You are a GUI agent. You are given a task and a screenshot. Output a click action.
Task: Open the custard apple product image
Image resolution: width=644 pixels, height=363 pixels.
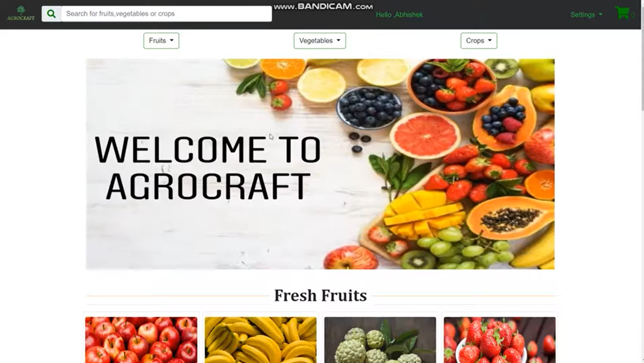tap(380, 340)
